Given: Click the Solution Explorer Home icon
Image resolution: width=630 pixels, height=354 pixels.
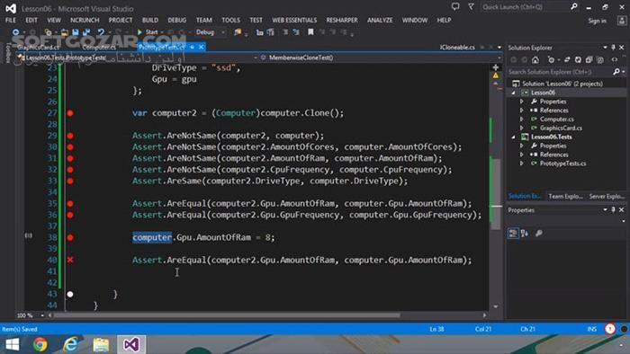Looking at the screenshot, I should pyautogui.click(x=535, y=59).
